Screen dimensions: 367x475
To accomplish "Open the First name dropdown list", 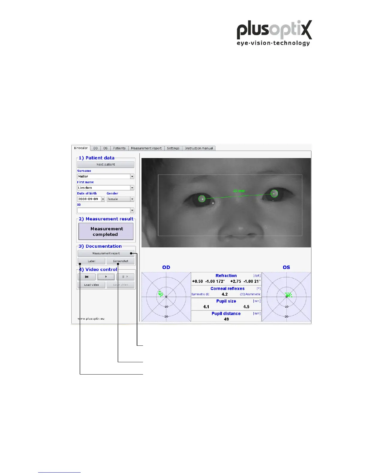I will pyautogui.click(x=132, y=188).
